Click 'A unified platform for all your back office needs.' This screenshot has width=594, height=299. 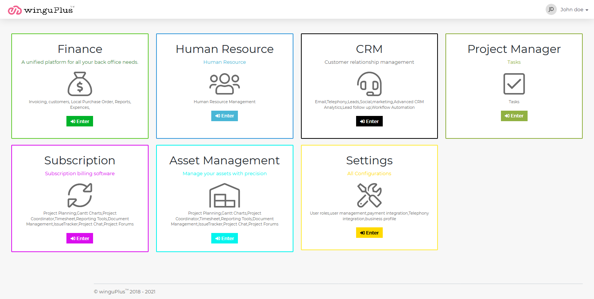tap(80, 62)
